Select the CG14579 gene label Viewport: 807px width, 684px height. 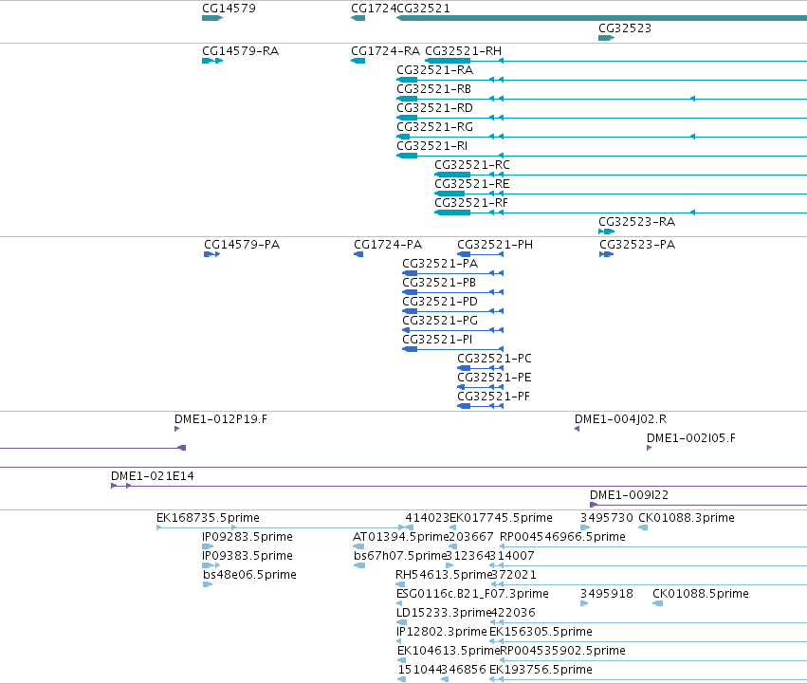[x=229, y=9]
